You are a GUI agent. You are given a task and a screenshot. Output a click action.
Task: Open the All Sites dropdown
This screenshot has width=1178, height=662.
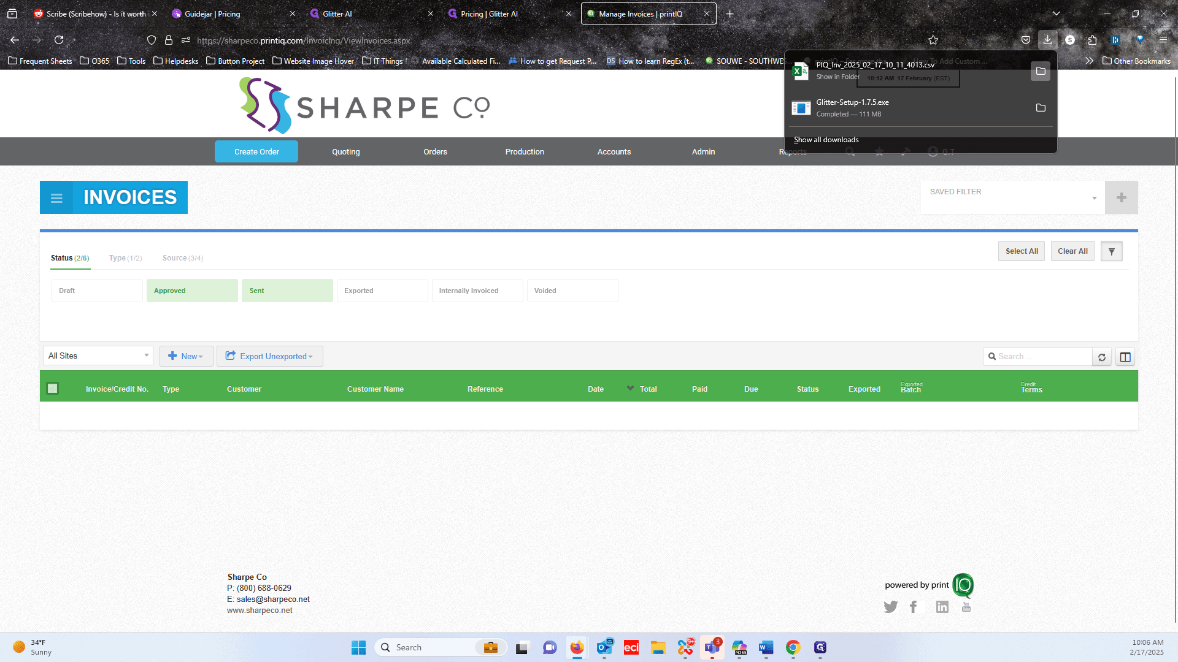98,356
